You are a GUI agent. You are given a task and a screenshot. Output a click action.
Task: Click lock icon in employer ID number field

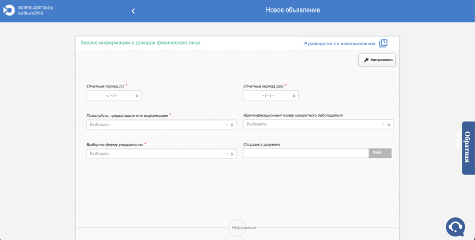click(x=389, y=125)
